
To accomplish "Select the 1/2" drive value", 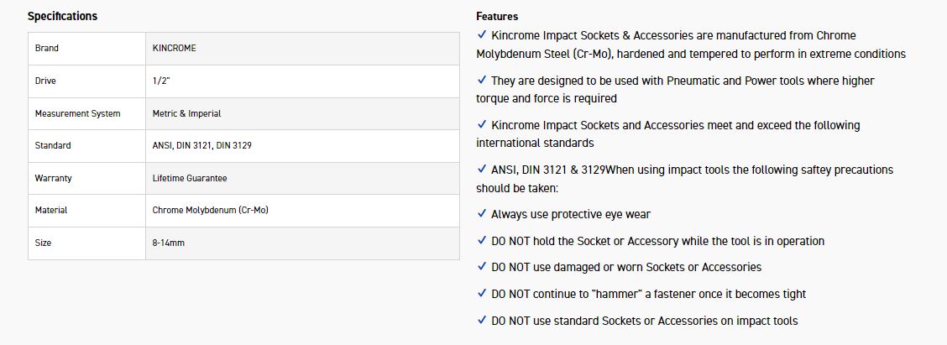I will tap(161, 81).
